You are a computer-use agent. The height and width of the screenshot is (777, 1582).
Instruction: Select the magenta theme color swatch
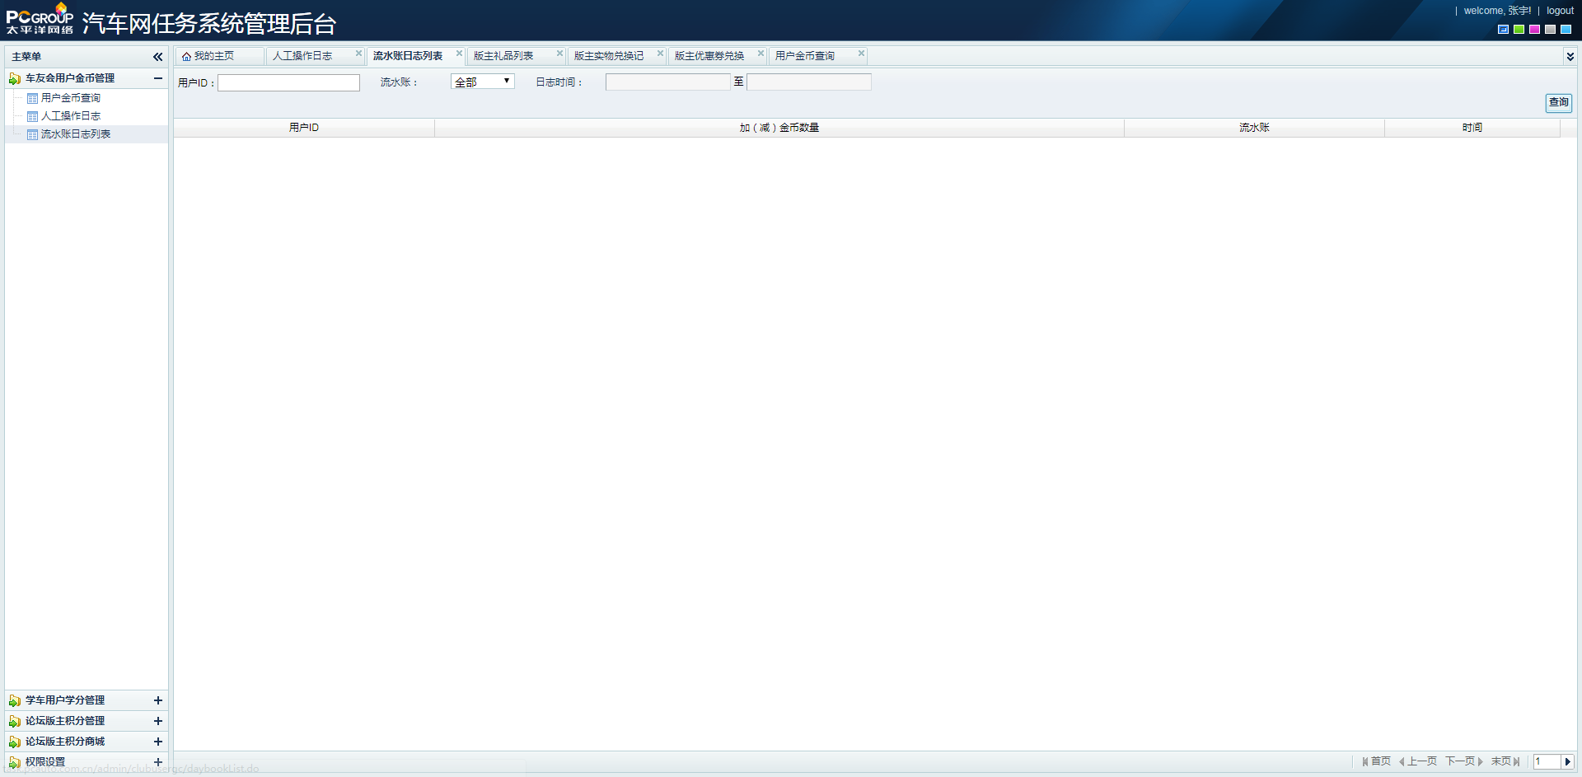1534,30
